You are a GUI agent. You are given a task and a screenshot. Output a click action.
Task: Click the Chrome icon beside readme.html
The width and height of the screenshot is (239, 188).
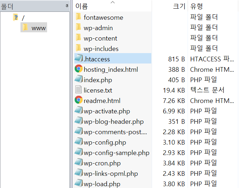point(79,100)
